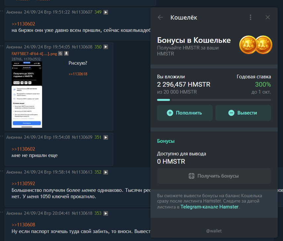Image resolution: width=283 pixels, height=241 pixels.
Task: Close the Кошелёк panel
Action: click(x=268, y=17)
